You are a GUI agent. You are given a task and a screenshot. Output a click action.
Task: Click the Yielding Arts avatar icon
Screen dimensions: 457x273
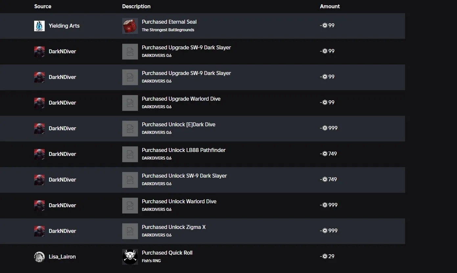[x=39, y=26]
